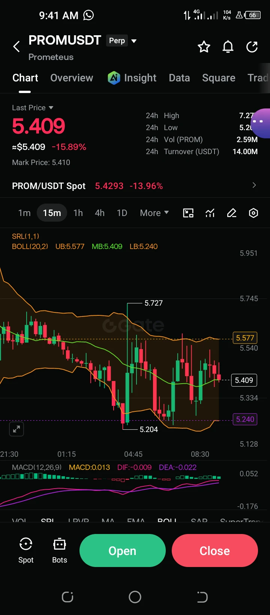Switch to the Data tab
270x615 pixels.
point(179,78)
